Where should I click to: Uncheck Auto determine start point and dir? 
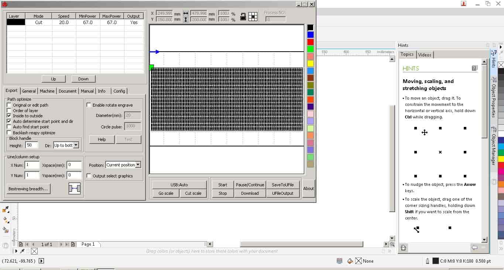[x=9, y=121]
